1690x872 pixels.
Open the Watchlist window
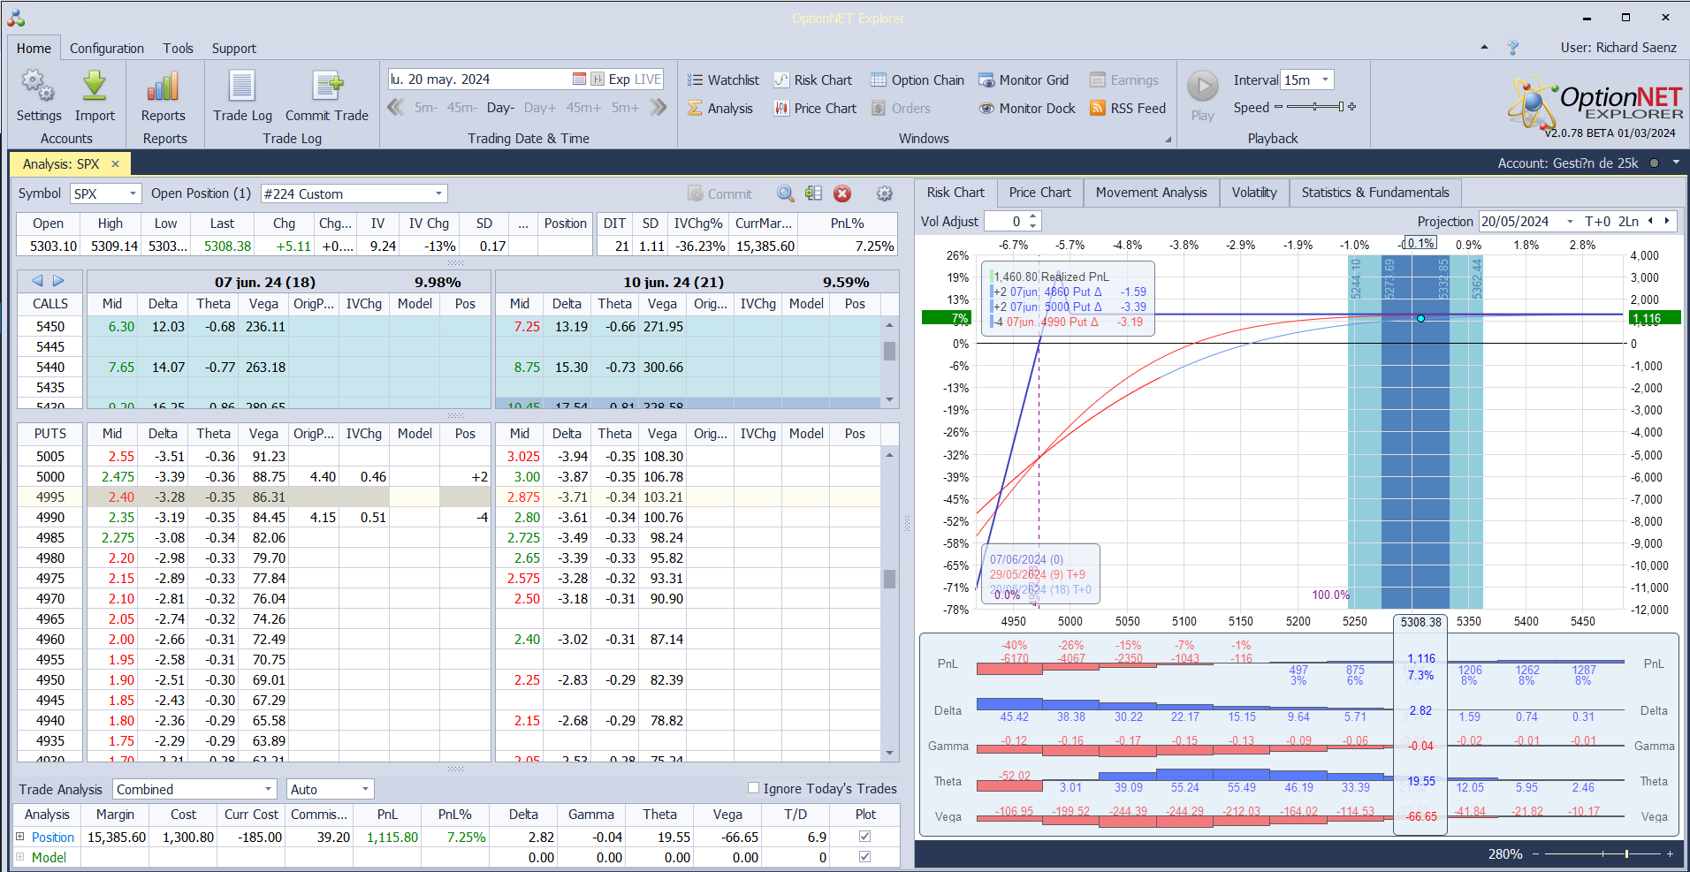click(723, 80)
